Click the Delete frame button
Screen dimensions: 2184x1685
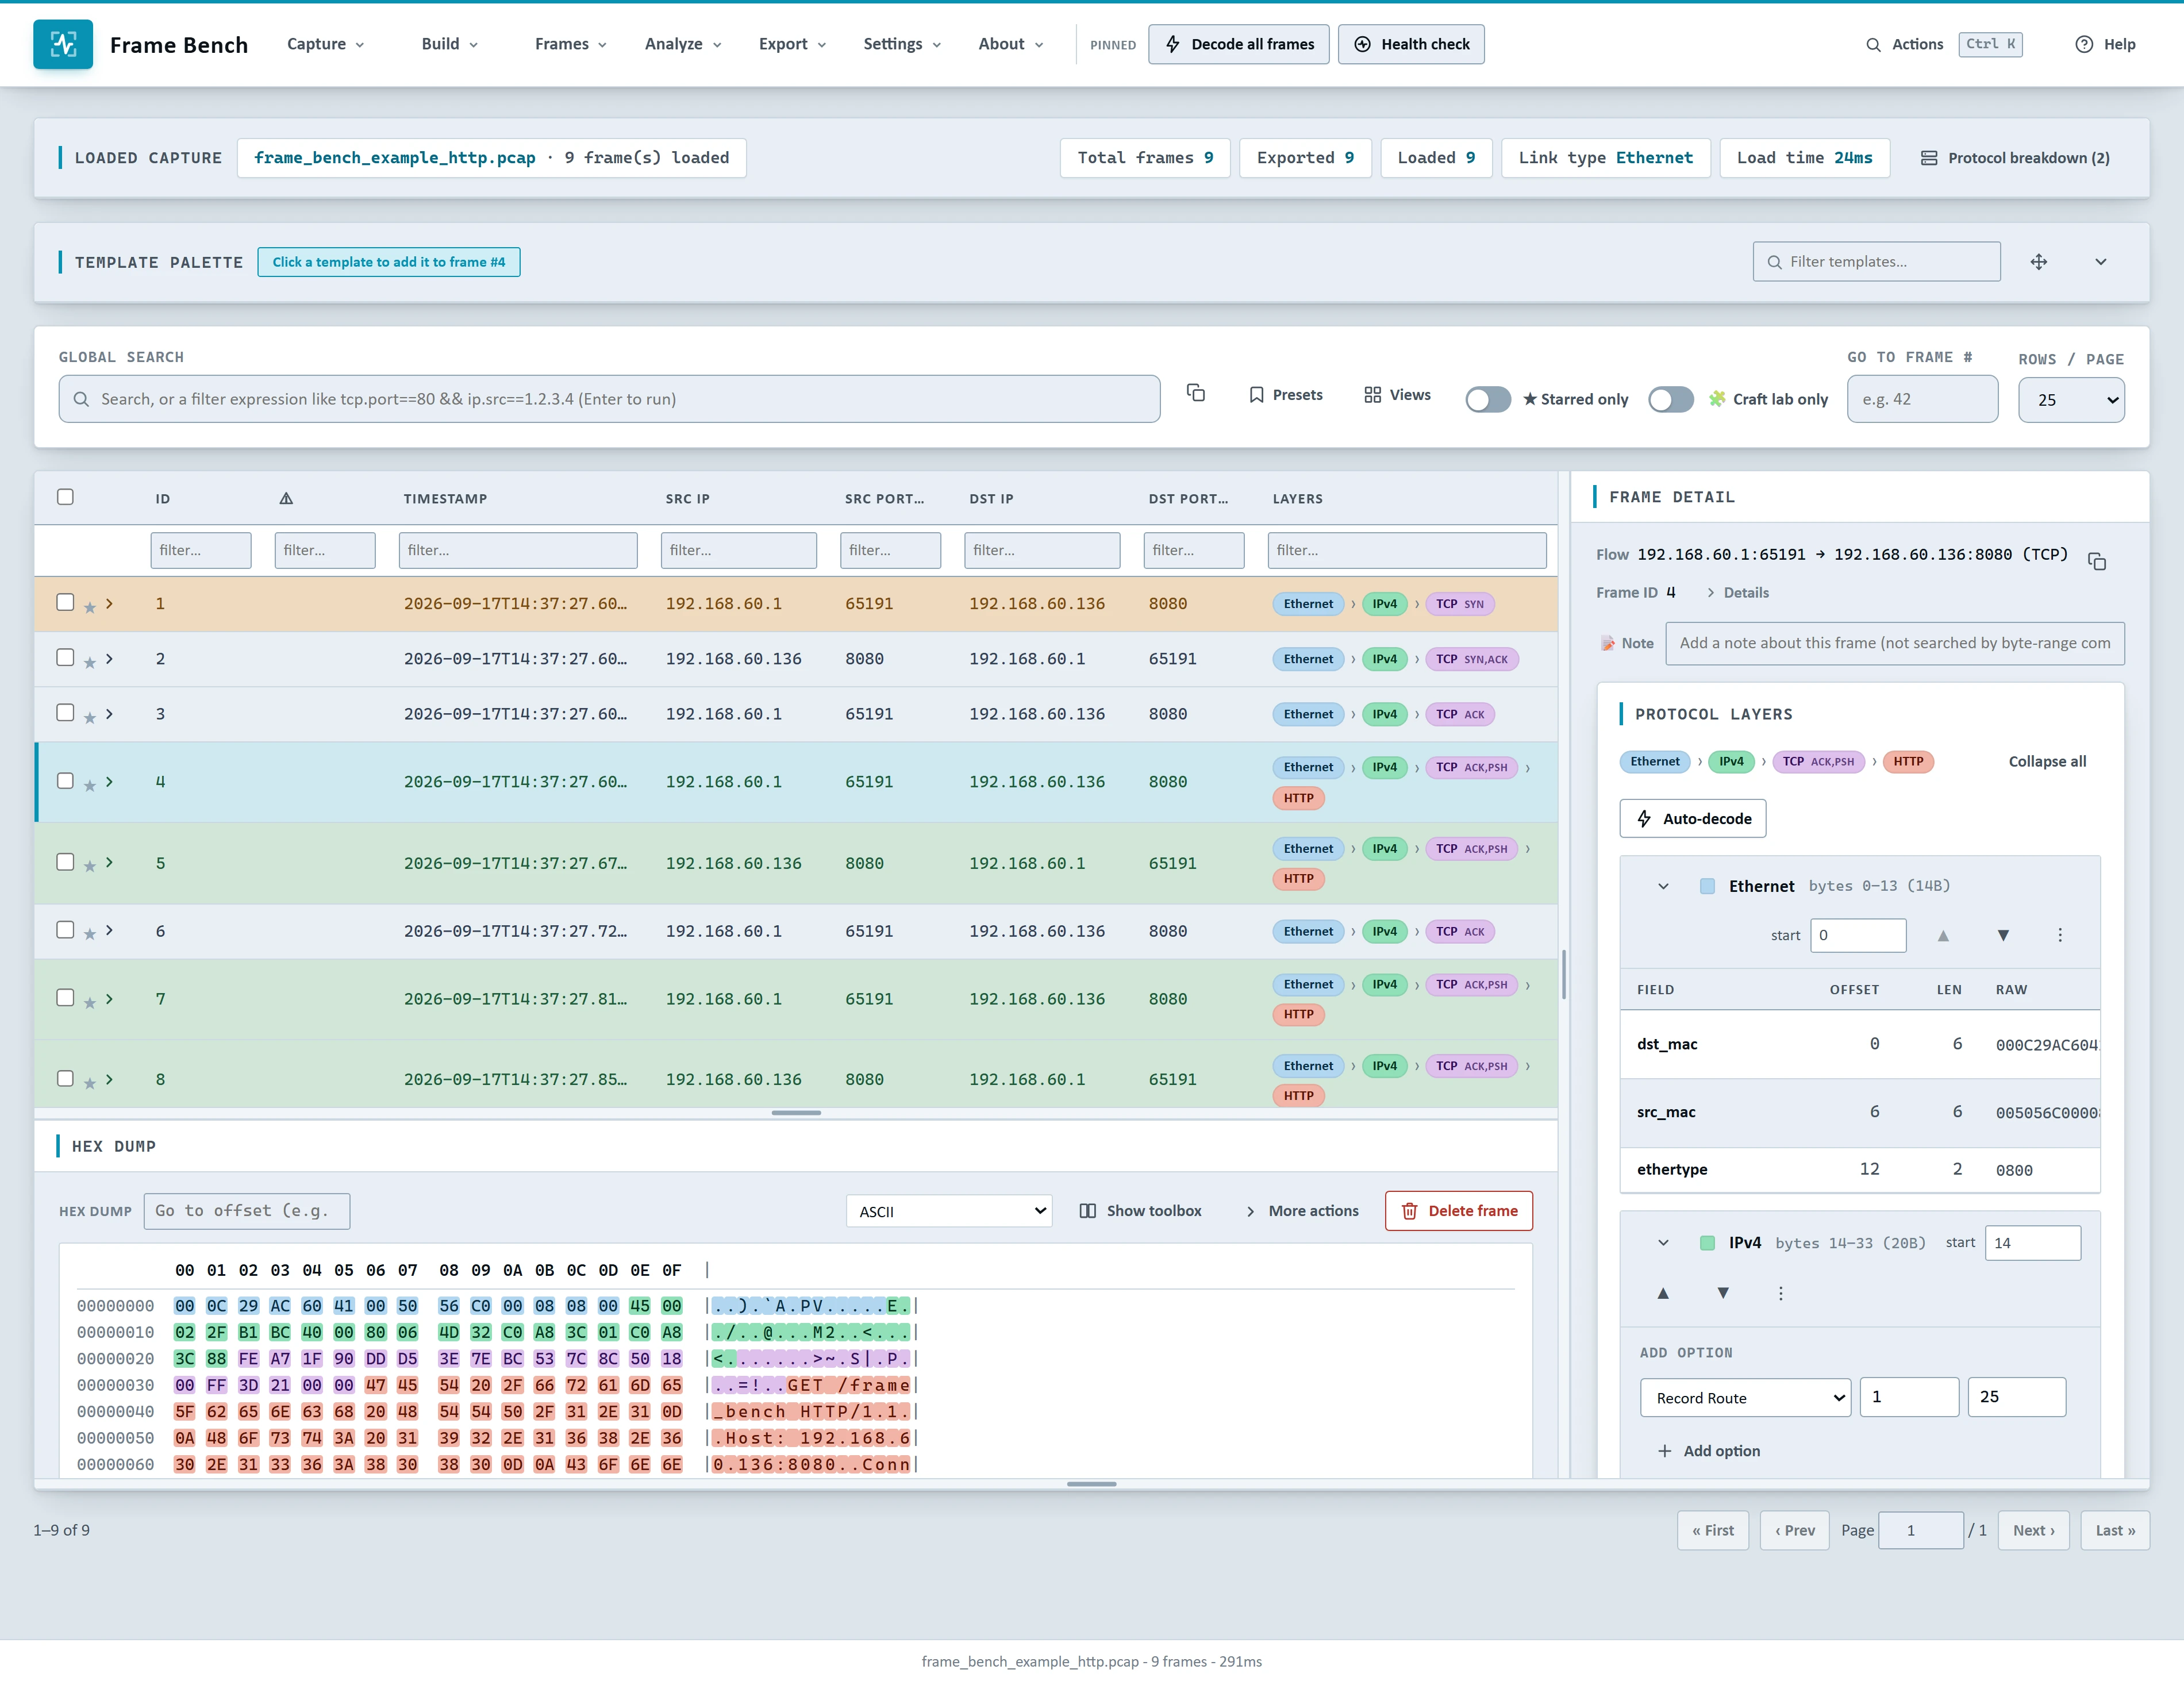[1459, 1211]
